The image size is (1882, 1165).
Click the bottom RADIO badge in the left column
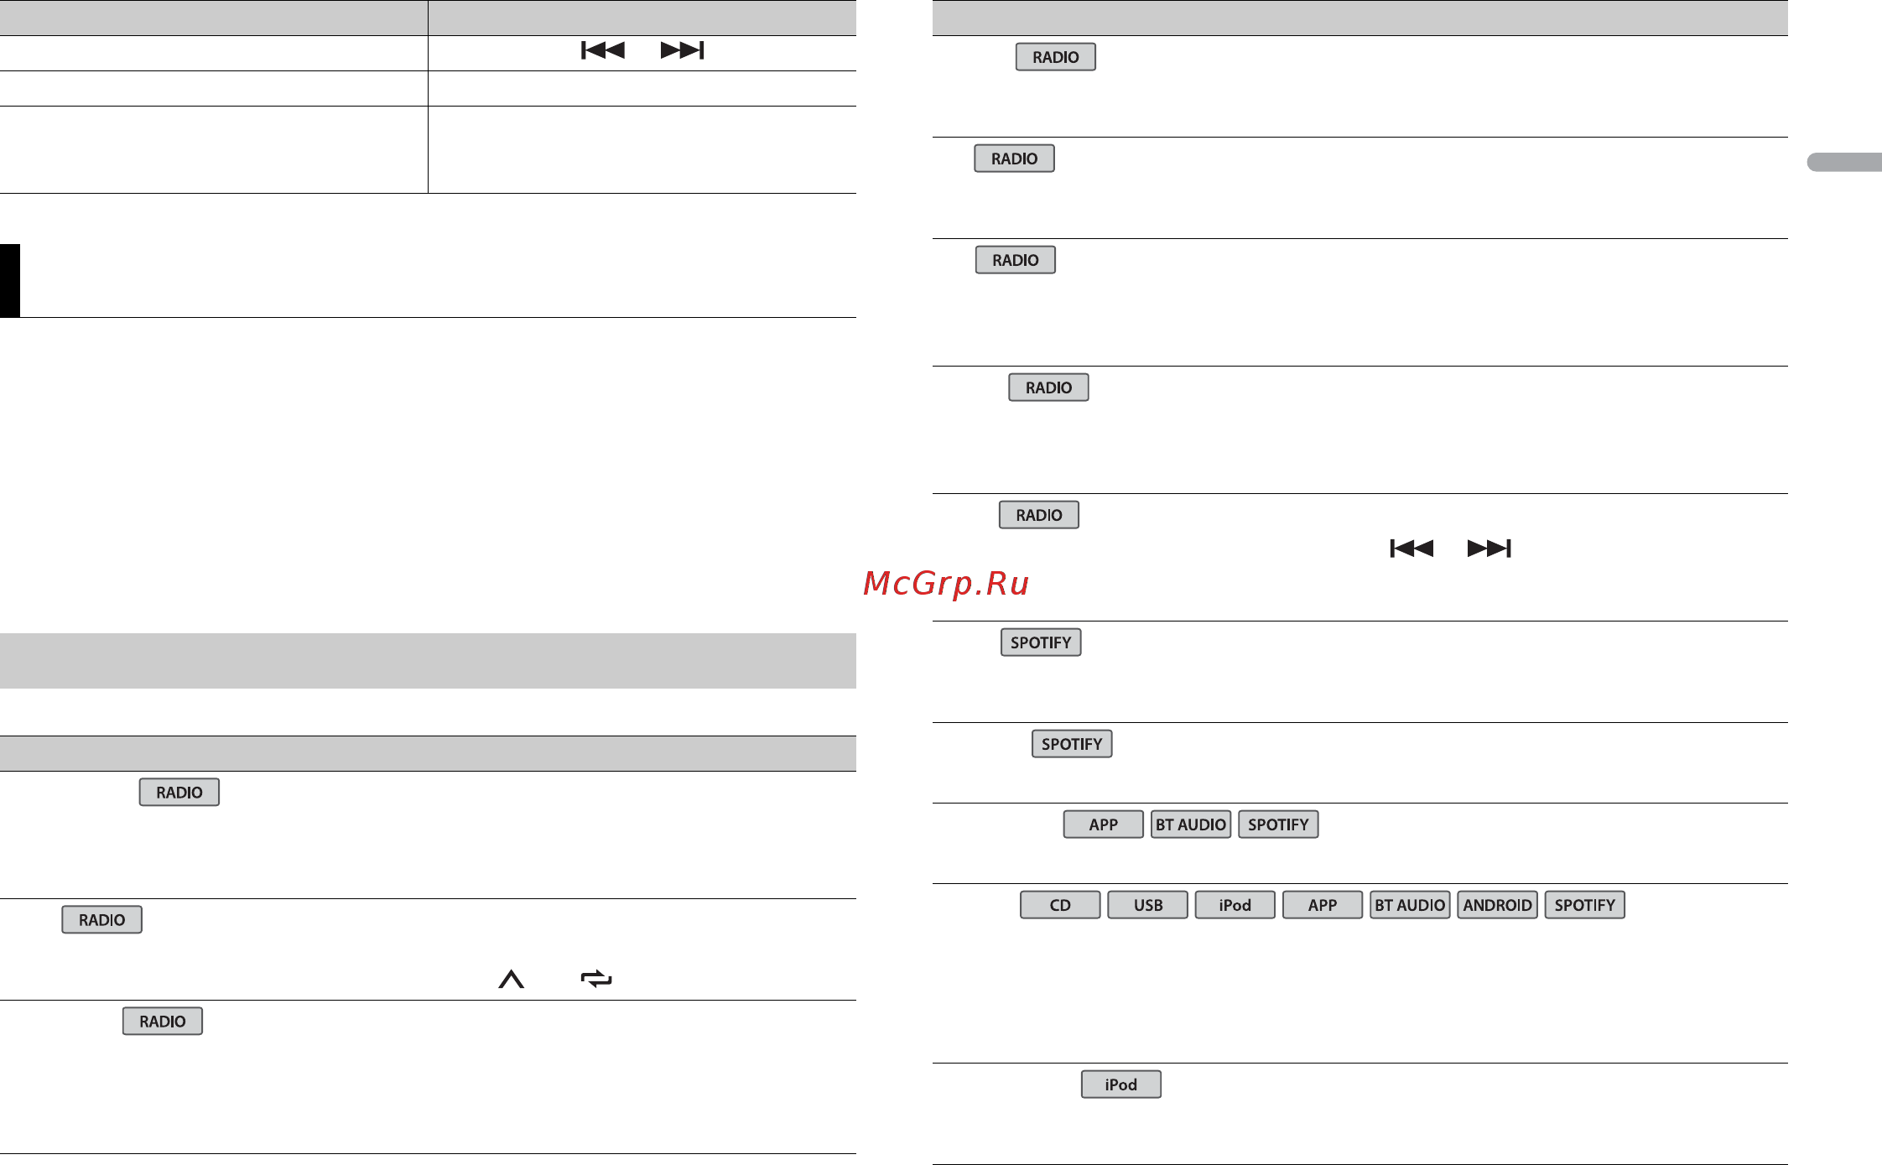(x=162, y=1022)
